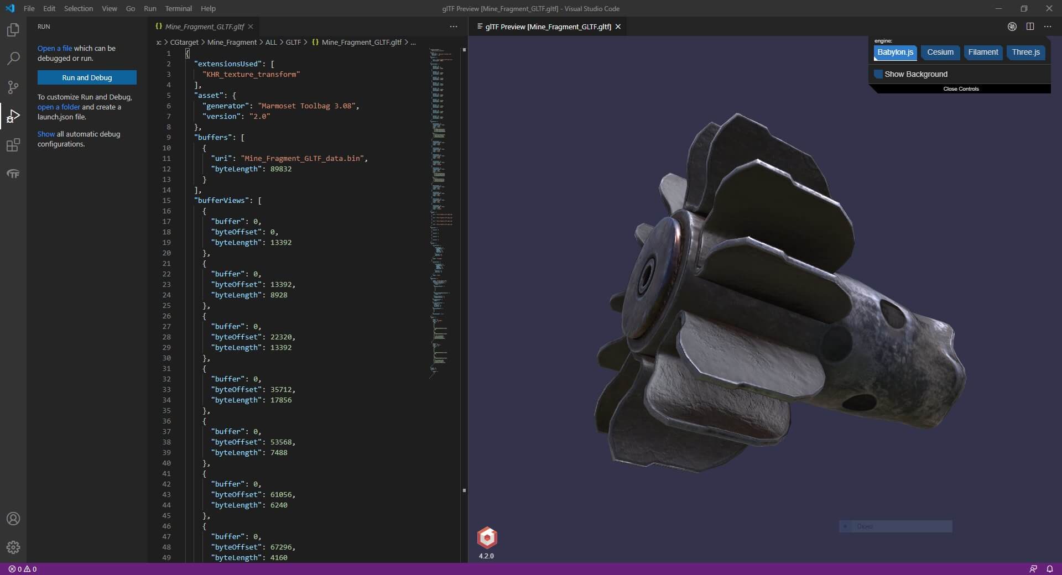Collapse panel with Close Controls
The image size is (1062, 575).
961,89
